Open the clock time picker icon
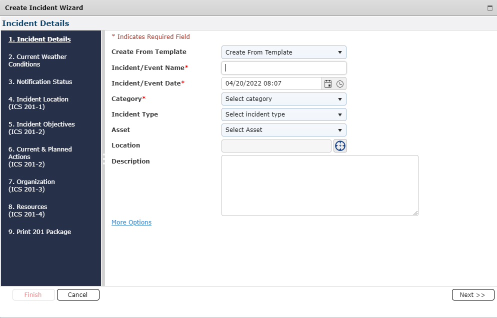 (x=340, y=83)
